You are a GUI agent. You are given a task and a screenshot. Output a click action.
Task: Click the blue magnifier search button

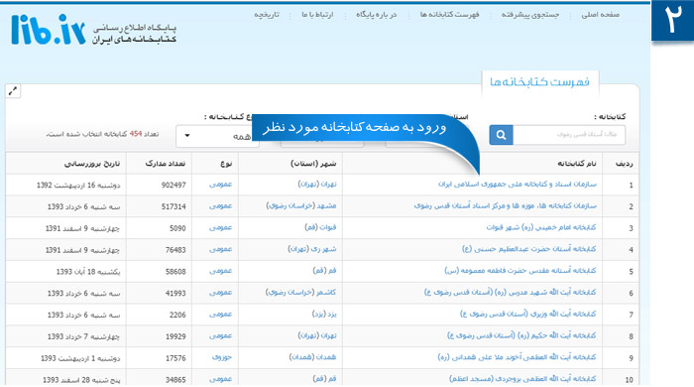(501, 135)
